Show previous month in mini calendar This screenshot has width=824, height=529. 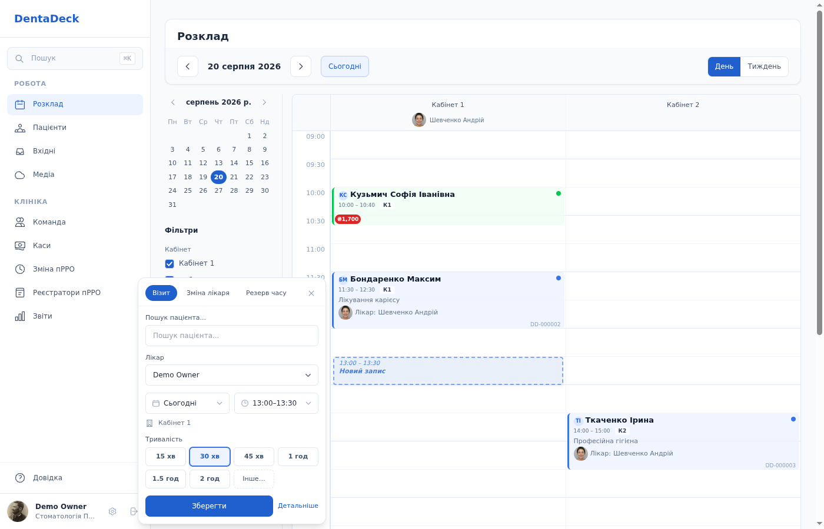pos(173,102)
